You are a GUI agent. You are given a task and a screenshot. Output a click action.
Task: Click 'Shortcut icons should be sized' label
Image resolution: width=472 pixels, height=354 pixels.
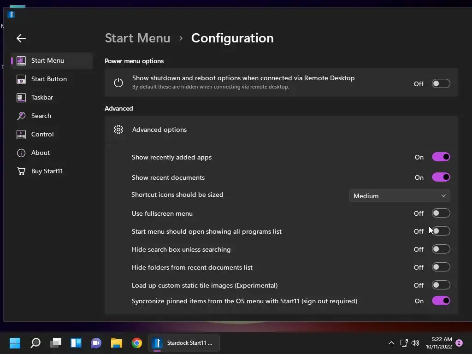click(177, 195)
